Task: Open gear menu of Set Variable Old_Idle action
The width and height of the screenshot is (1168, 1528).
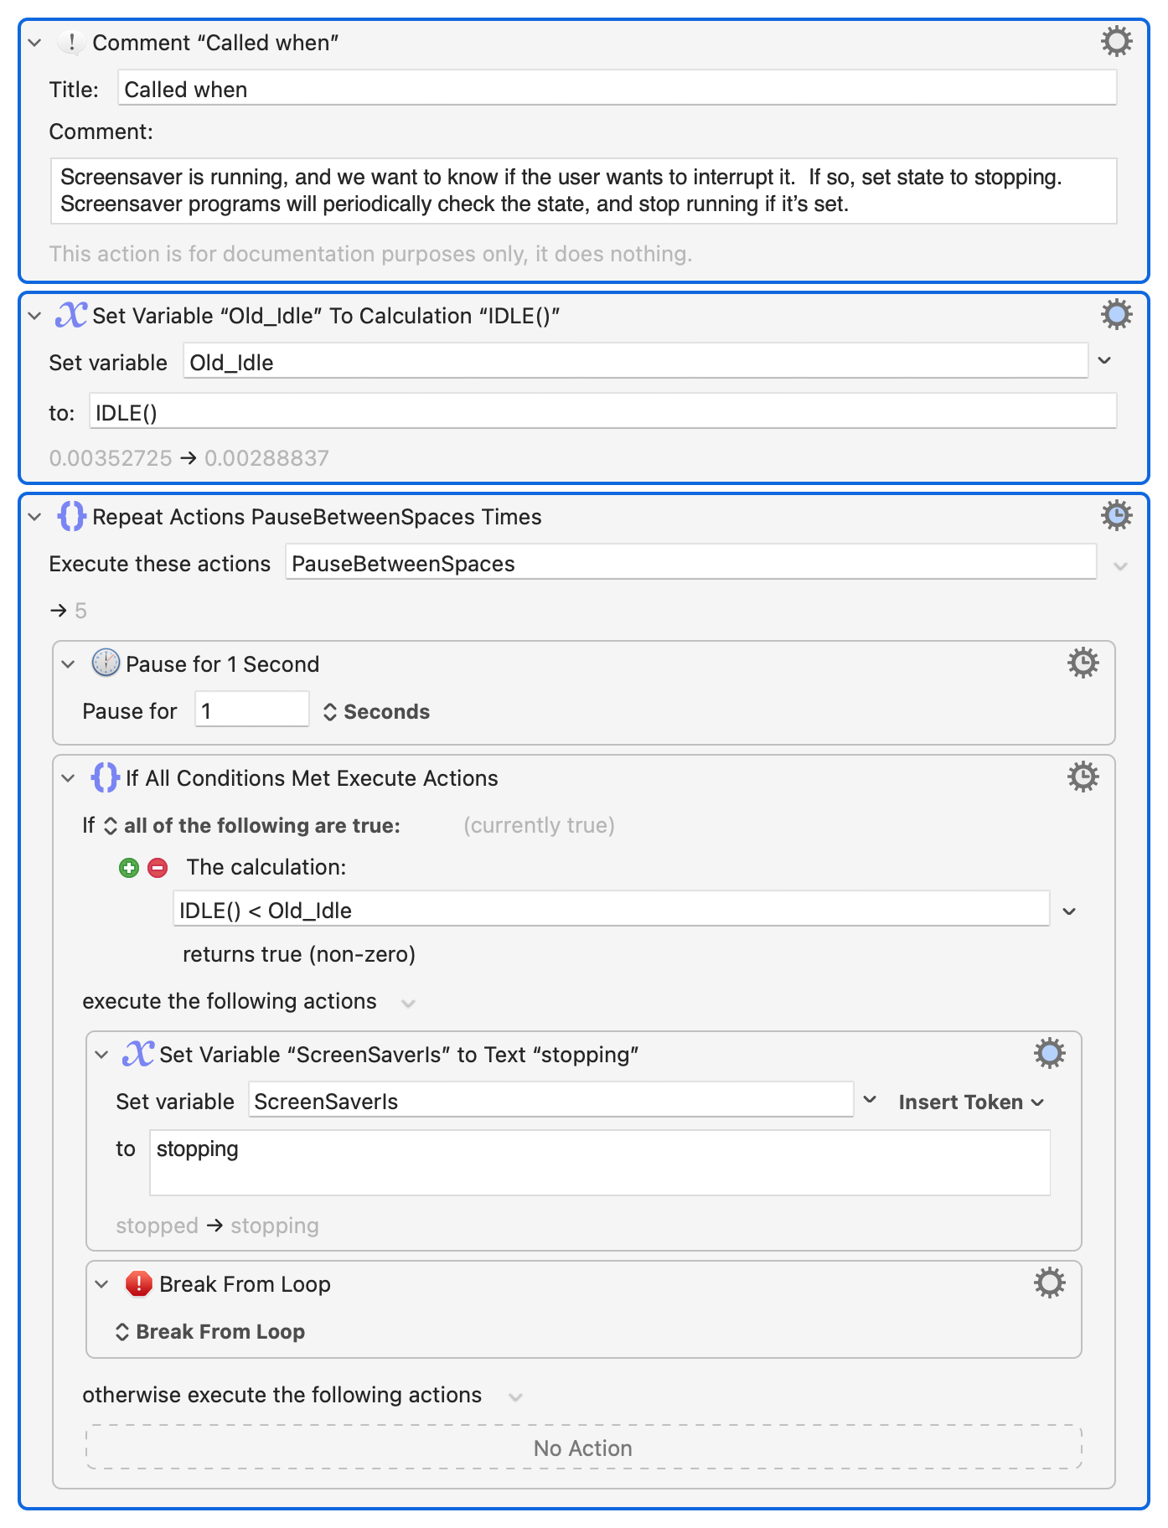Action: point(1116,315)
